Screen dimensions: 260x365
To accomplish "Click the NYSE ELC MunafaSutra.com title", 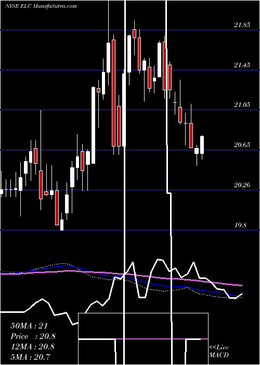I will point(41,6).
